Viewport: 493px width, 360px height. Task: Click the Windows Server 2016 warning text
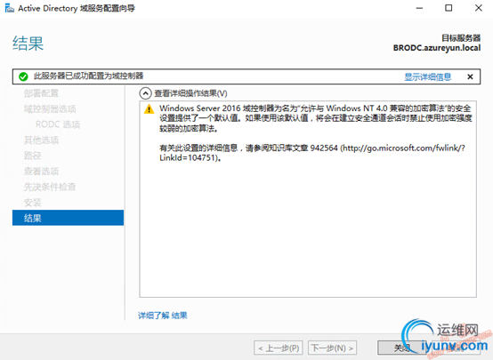(316, 118)
